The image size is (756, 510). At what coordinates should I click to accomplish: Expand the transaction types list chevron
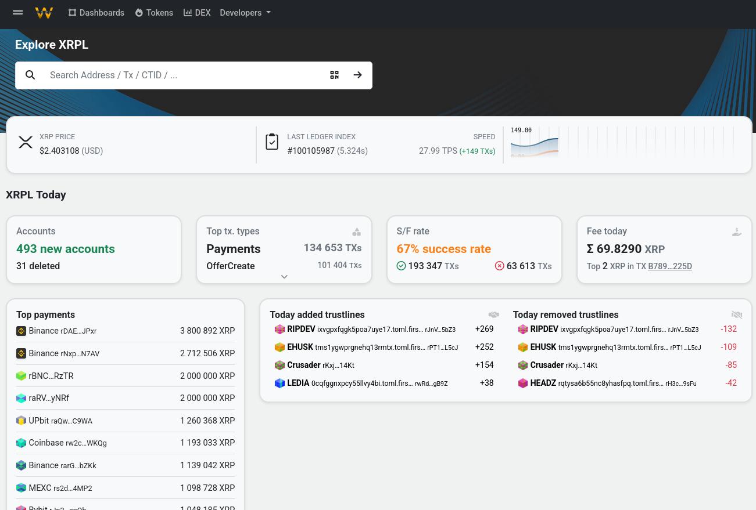click(x=284, y=277)
